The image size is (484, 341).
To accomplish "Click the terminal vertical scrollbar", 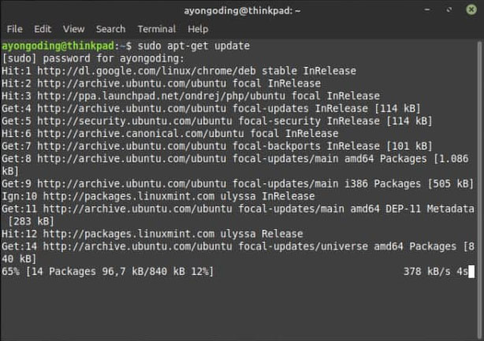I will click(x=479, y=190).
